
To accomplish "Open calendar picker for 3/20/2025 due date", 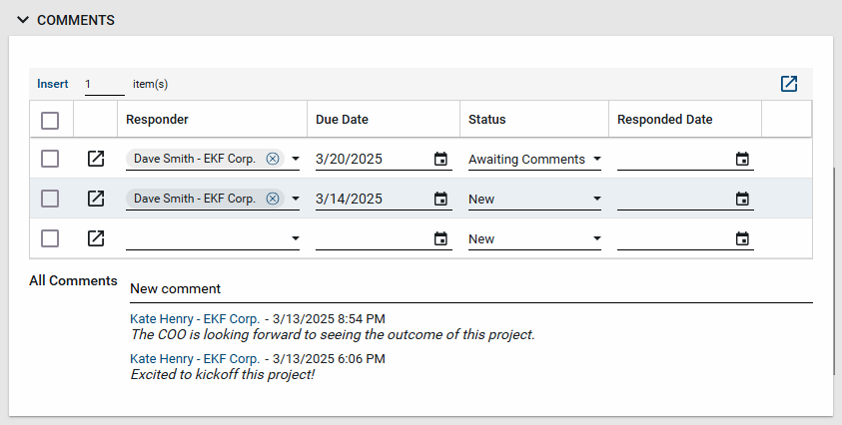I will pyautogui.click(x=440, y=159).
